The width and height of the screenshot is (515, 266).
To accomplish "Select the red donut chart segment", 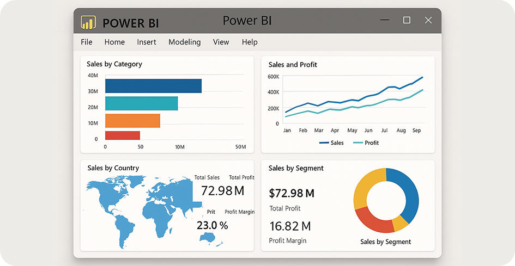I will (x=374, y=221).
